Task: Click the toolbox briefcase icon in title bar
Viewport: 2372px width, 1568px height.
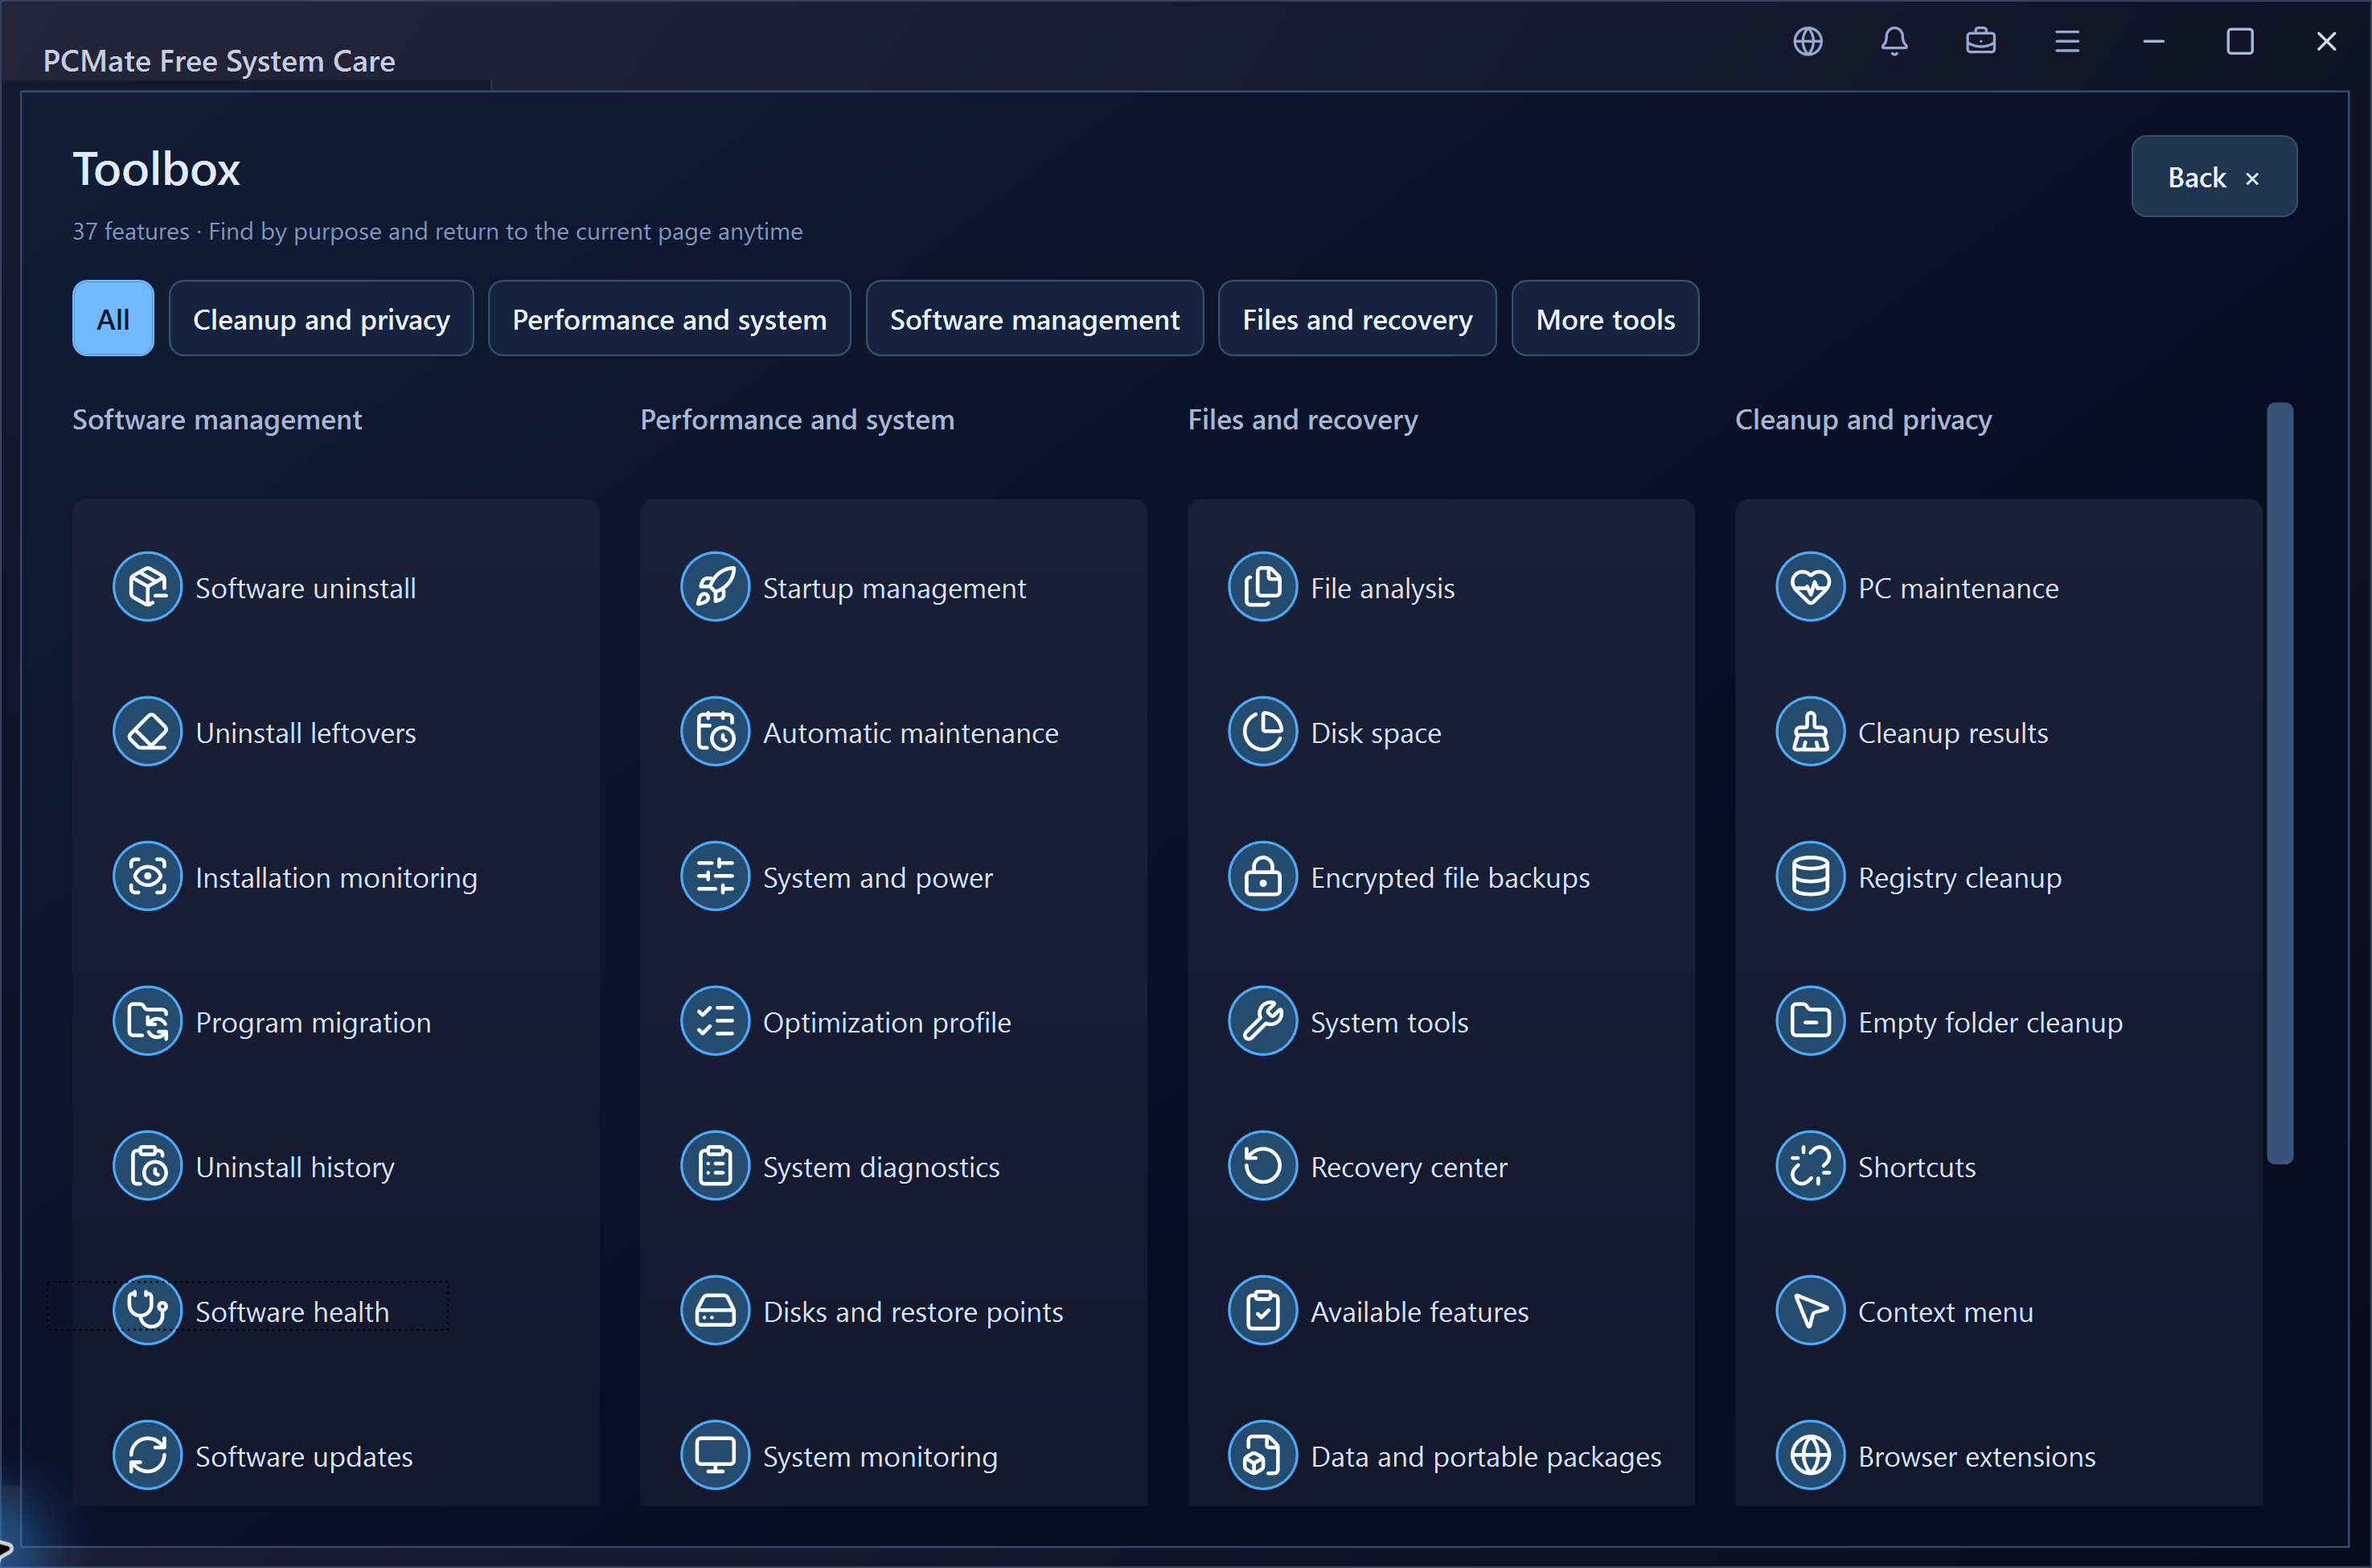Action: point(1980,41)
